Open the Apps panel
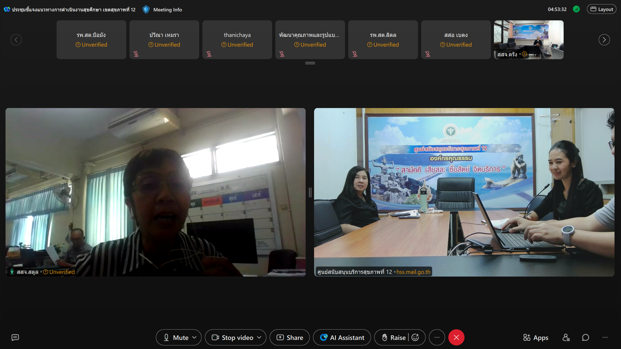621x349 pixels. [x=536, y=337]
